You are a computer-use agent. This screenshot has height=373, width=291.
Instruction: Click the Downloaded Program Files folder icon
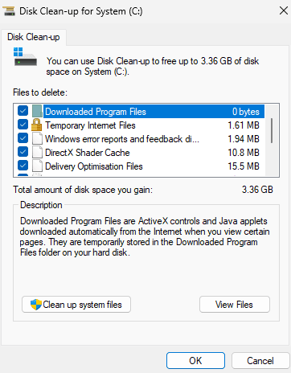(37, 112)
